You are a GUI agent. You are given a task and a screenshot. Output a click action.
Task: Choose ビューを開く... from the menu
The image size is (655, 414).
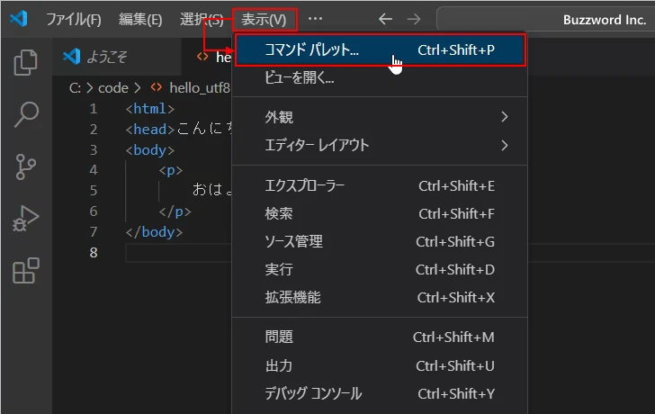300,78
